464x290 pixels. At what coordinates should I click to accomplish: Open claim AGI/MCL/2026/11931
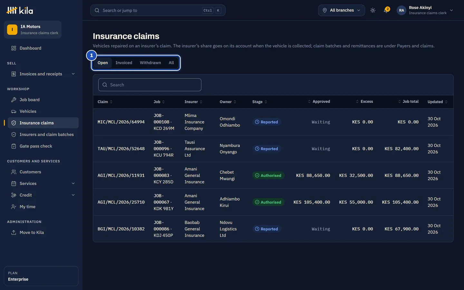(121, 176)
